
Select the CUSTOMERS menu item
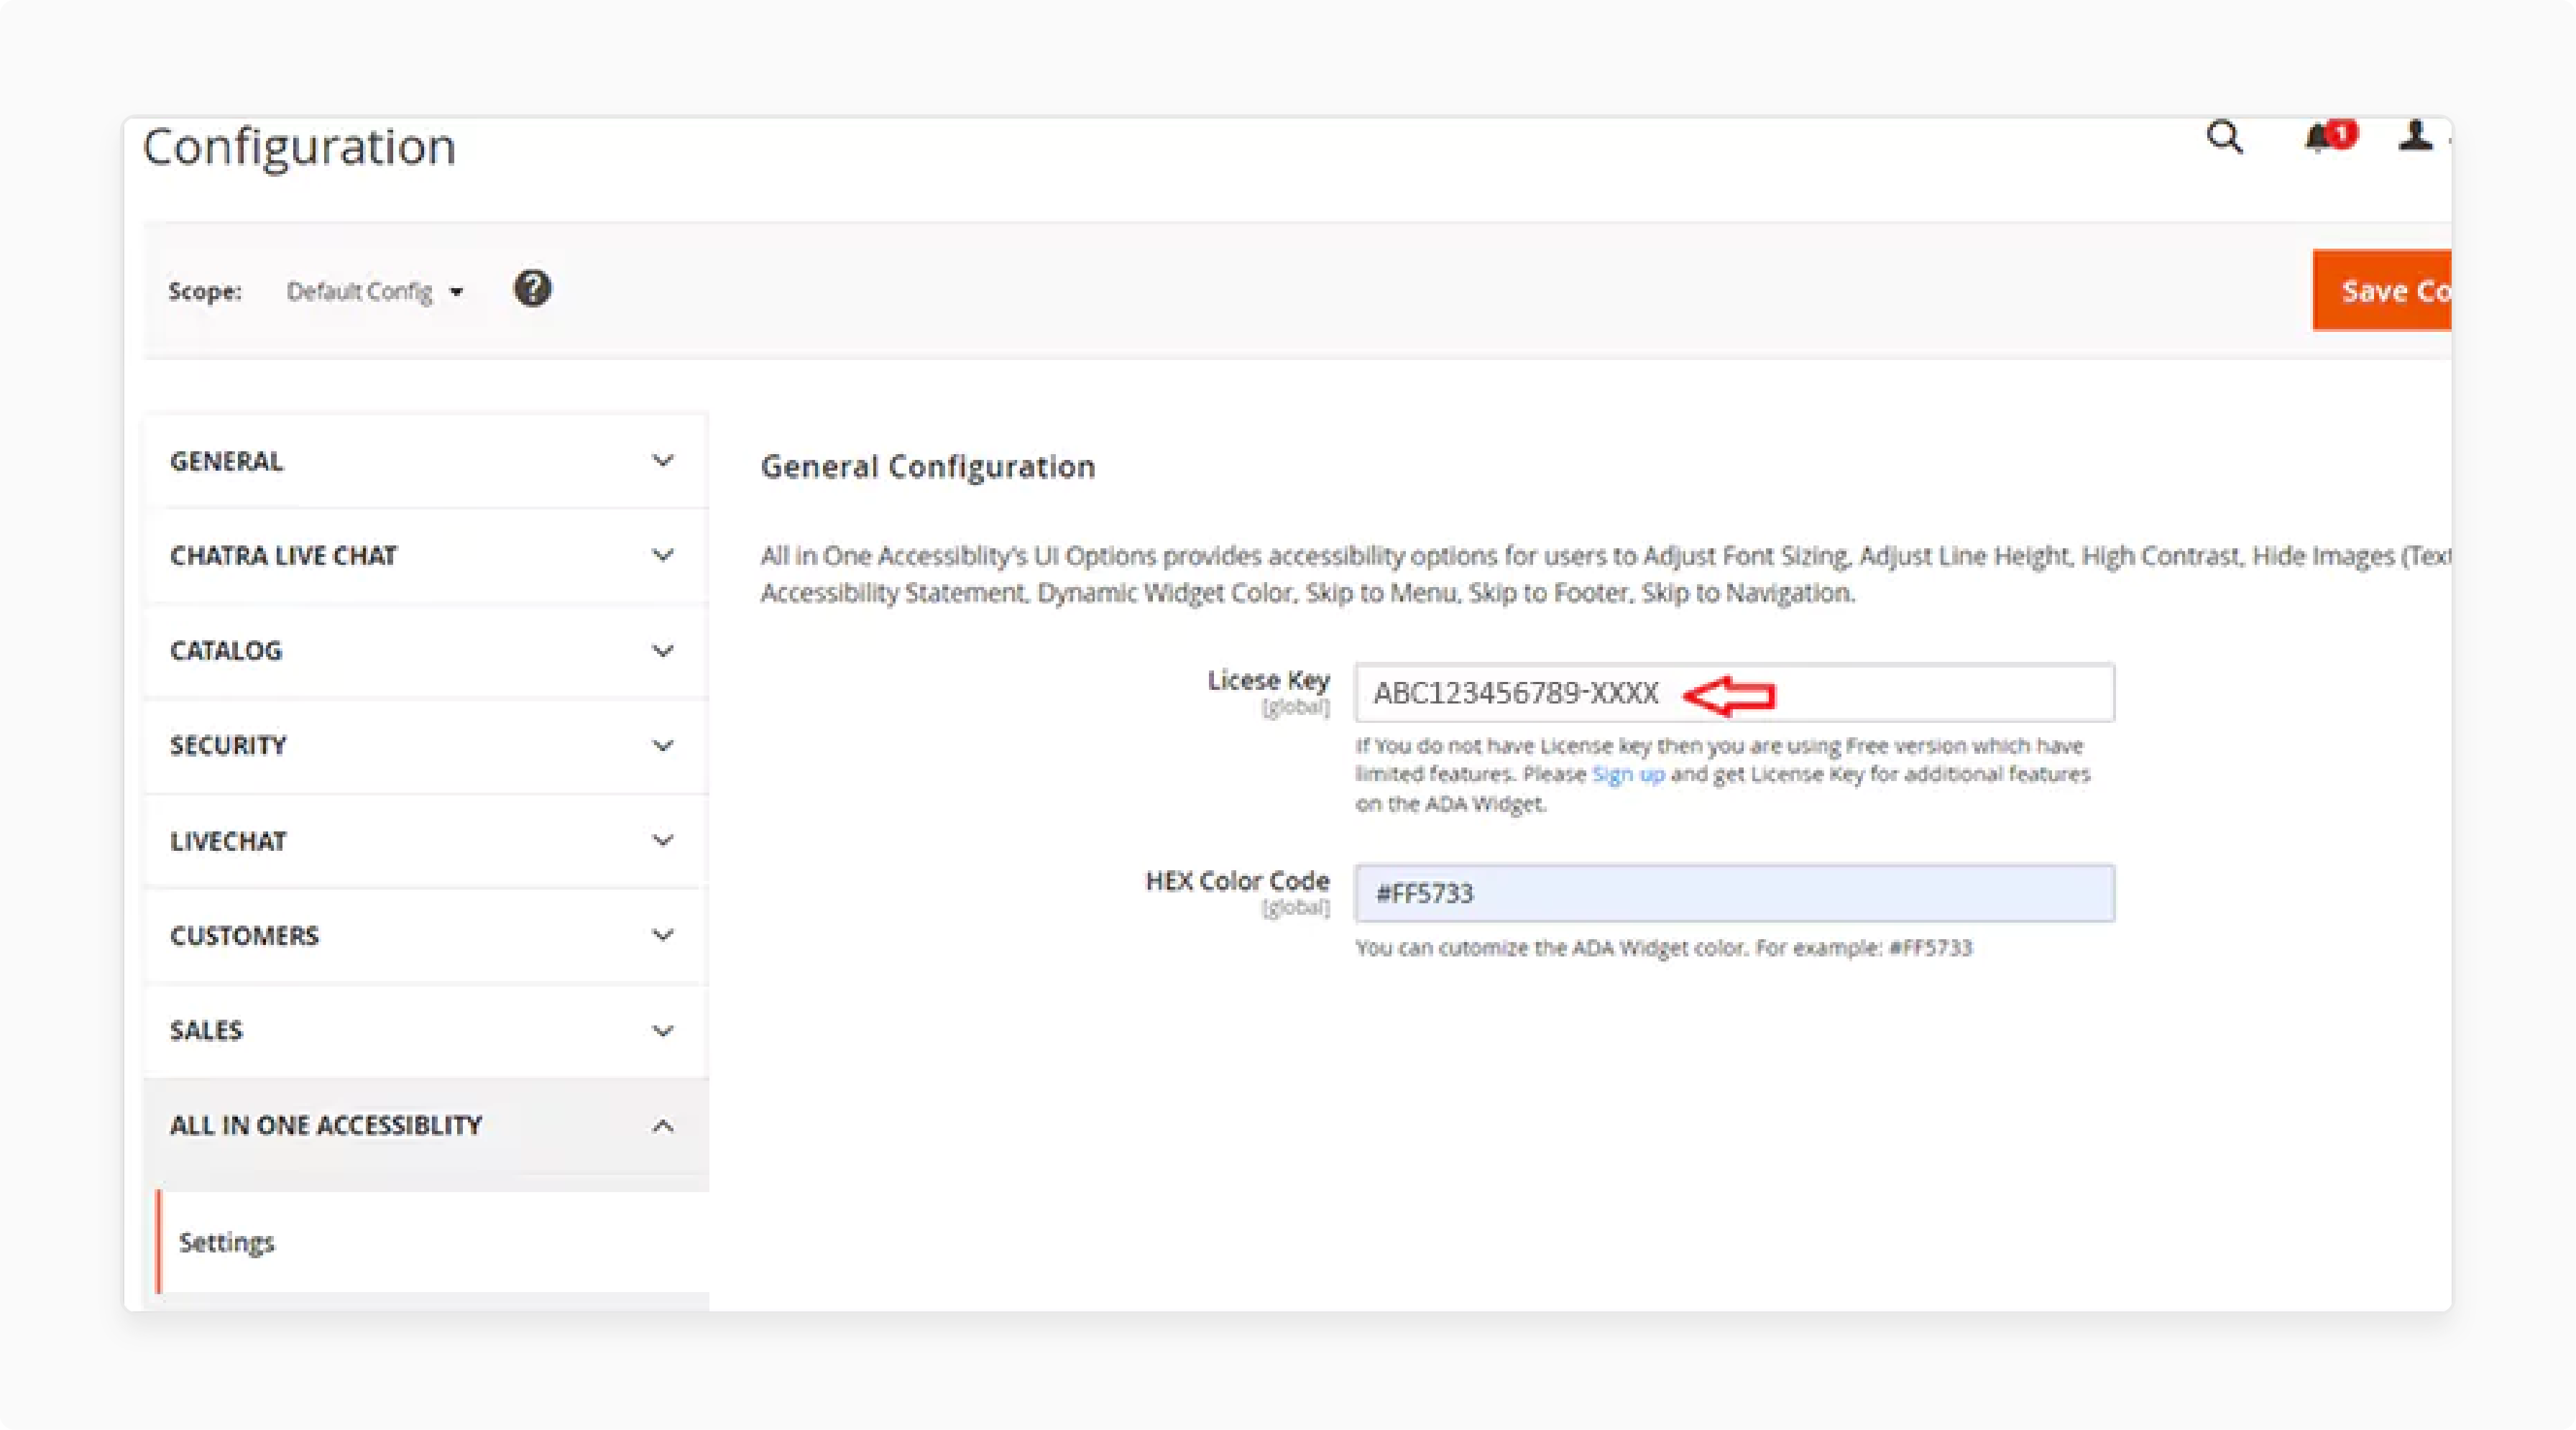coord(427,935)
